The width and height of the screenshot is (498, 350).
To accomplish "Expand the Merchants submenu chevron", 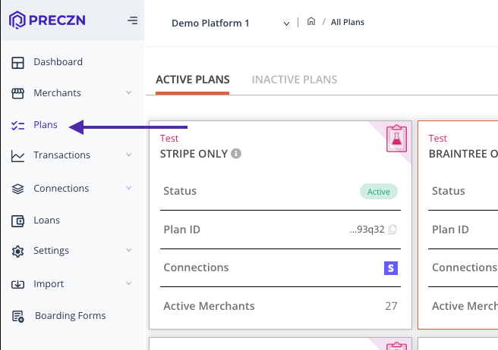I will coord(128,93).
